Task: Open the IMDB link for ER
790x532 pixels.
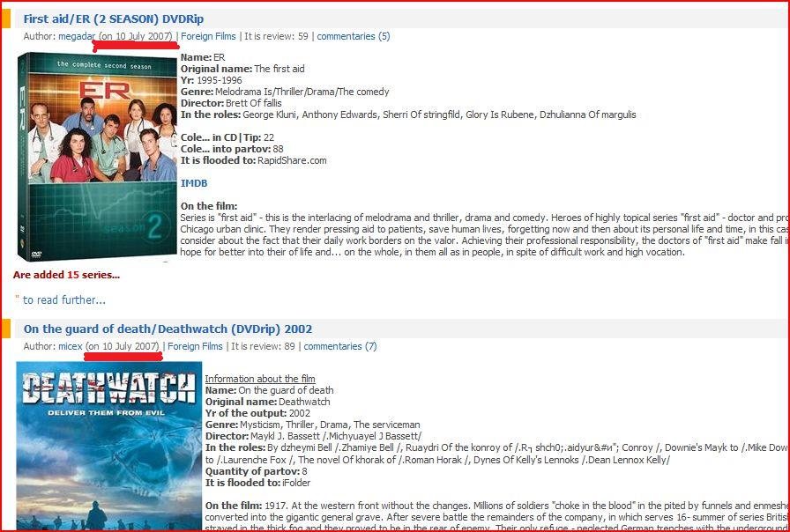Action: (194, 183)
